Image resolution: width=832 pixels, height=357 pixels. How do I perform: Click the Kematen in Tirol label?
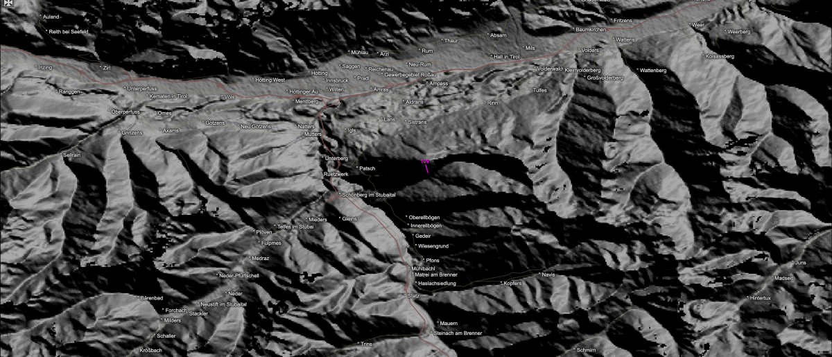pos(164,96)
